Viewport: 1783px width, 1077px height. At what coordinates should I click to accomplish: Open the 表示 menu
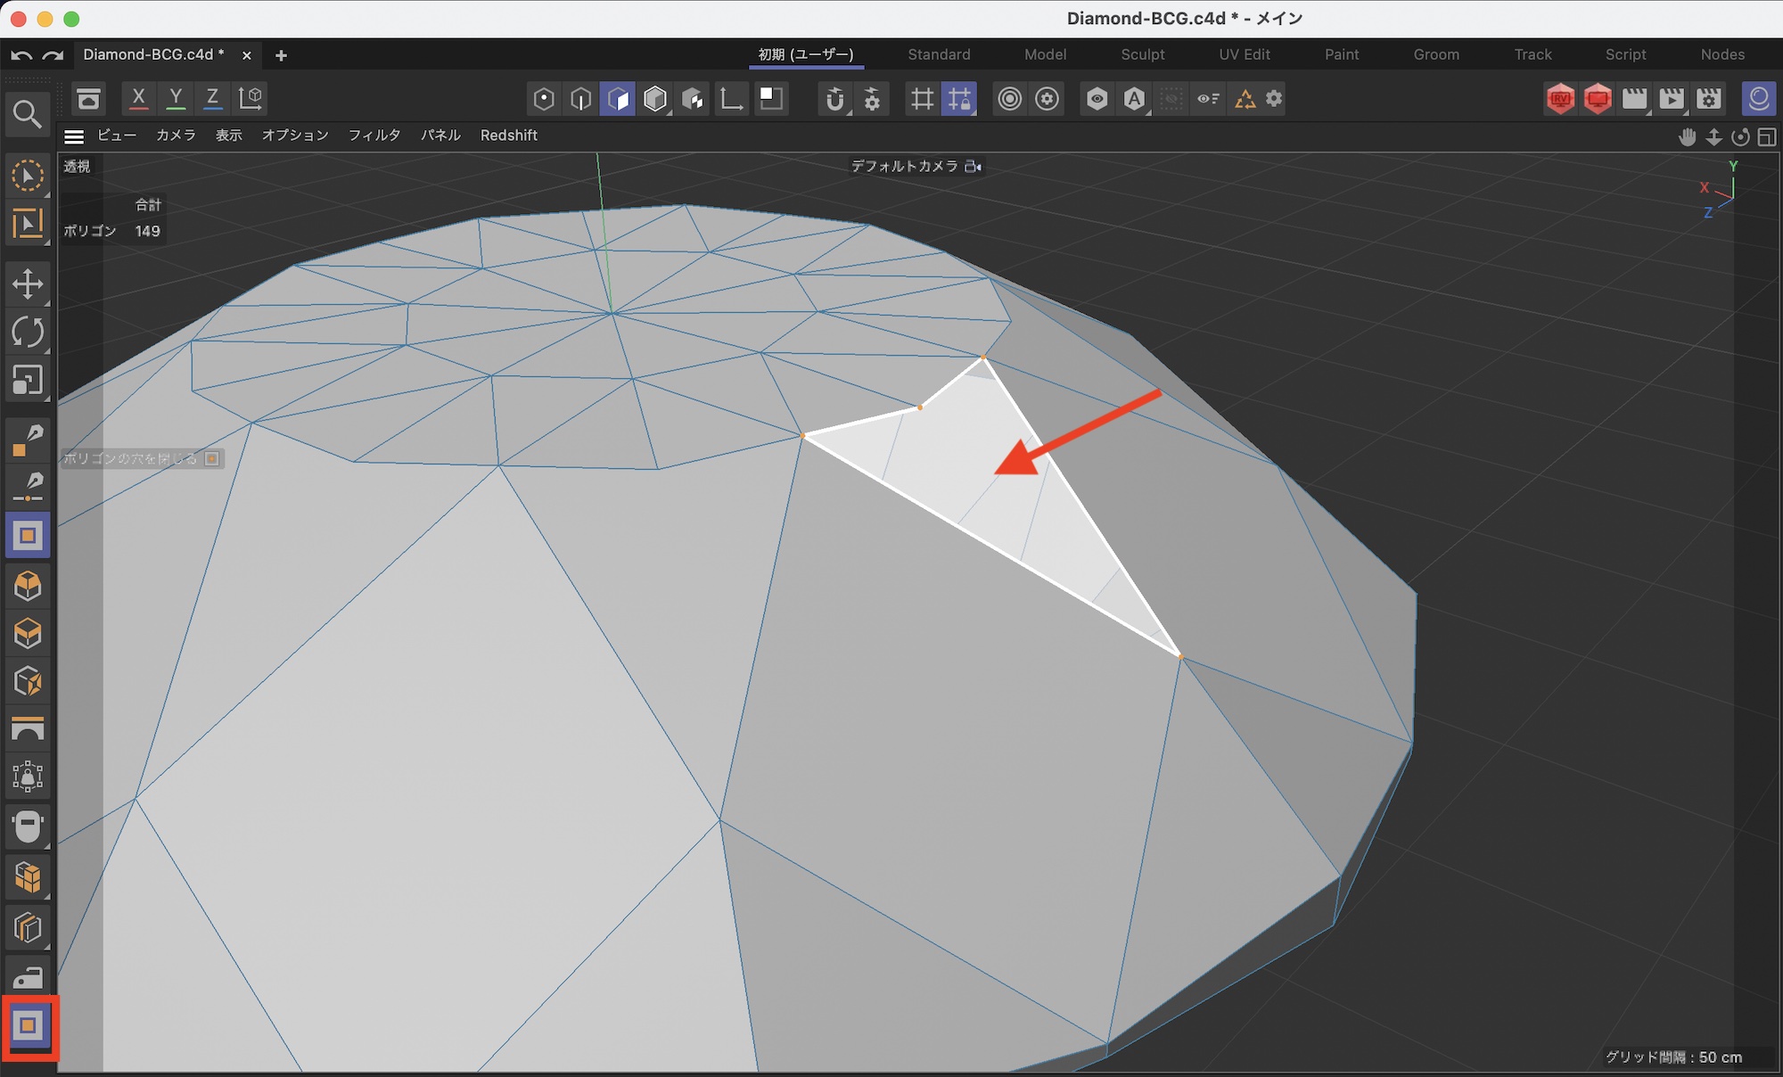[x=228, y=136]
